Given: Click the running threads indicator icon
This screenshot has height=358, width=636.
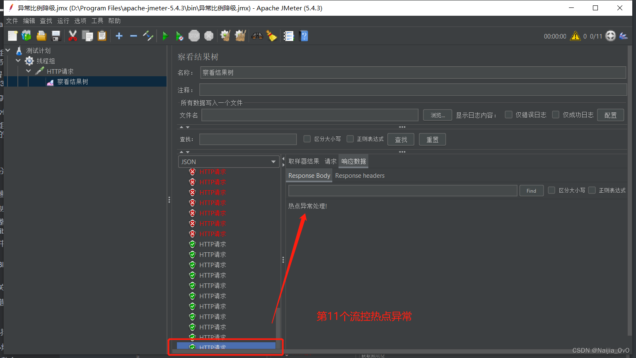Looking at the screenshot, I should click(x=611, y=36).
